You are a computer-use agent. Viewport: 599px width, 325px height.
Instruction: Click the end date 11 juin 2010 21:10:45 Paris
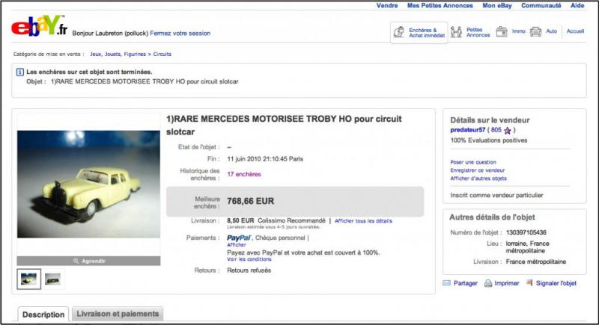(265, 159)
